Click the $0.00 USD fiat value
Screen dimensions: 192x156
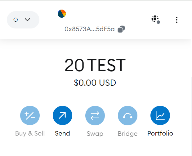(x=95, y=83)
